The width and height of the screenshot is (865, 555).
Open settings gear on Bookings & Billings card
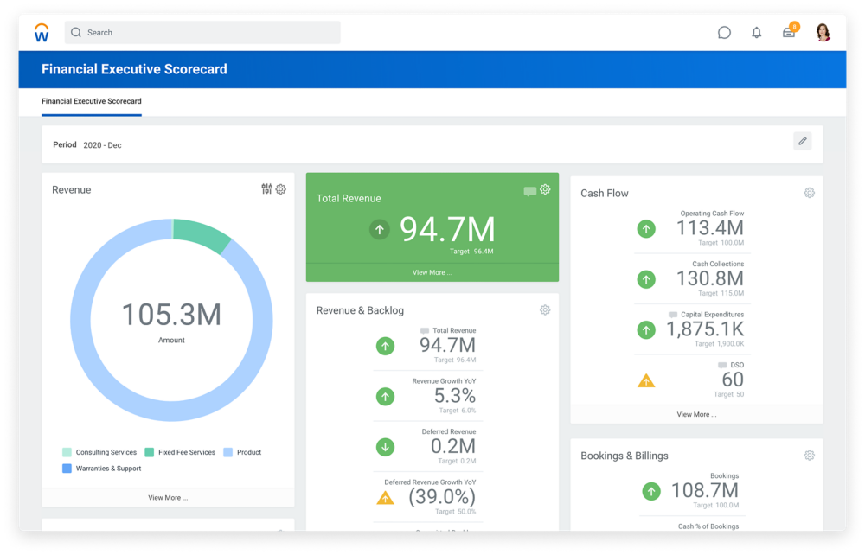point(809,454)
